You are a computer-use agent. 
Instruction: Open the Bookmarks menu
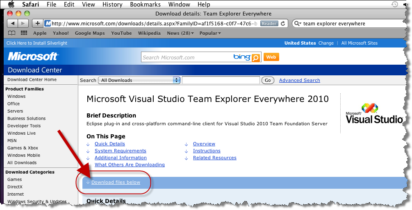145,5
